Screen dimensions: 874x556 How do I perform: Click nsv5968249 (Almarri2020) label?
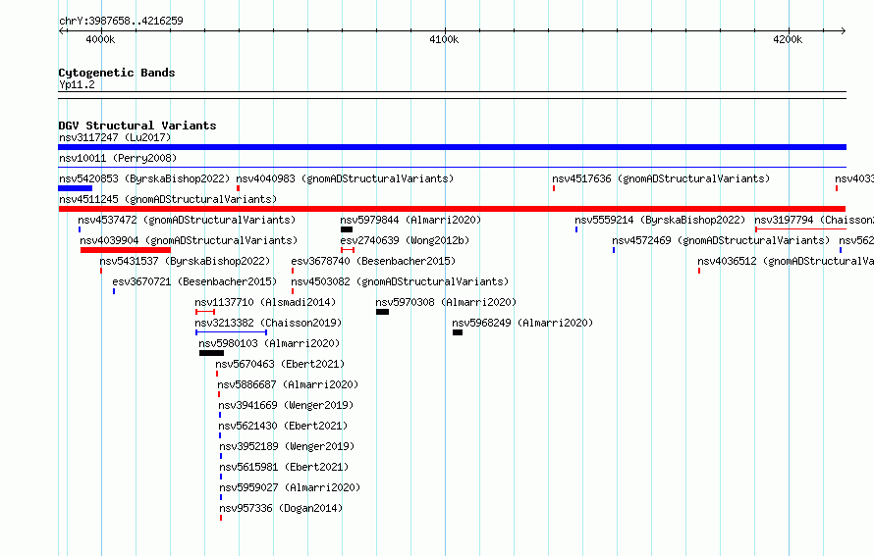click(522, 323)
